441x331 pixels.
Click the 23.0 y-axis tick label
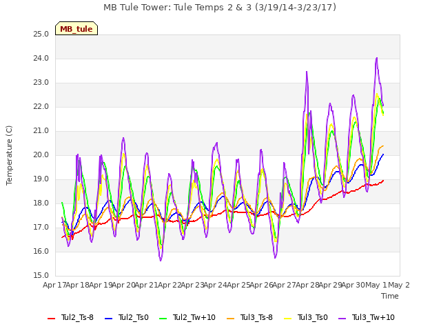point(41,83)
